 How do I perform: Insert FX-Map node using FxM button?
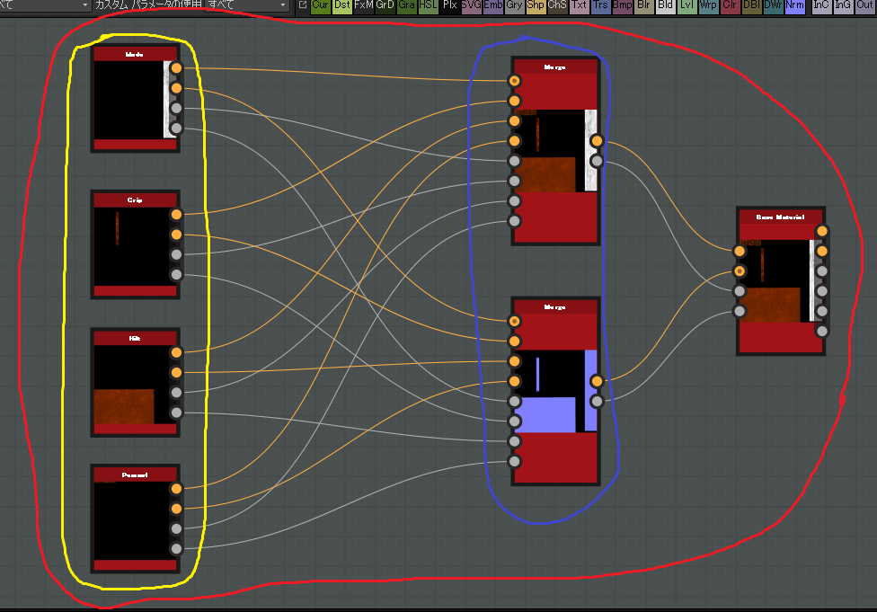[x=364, y=5]
